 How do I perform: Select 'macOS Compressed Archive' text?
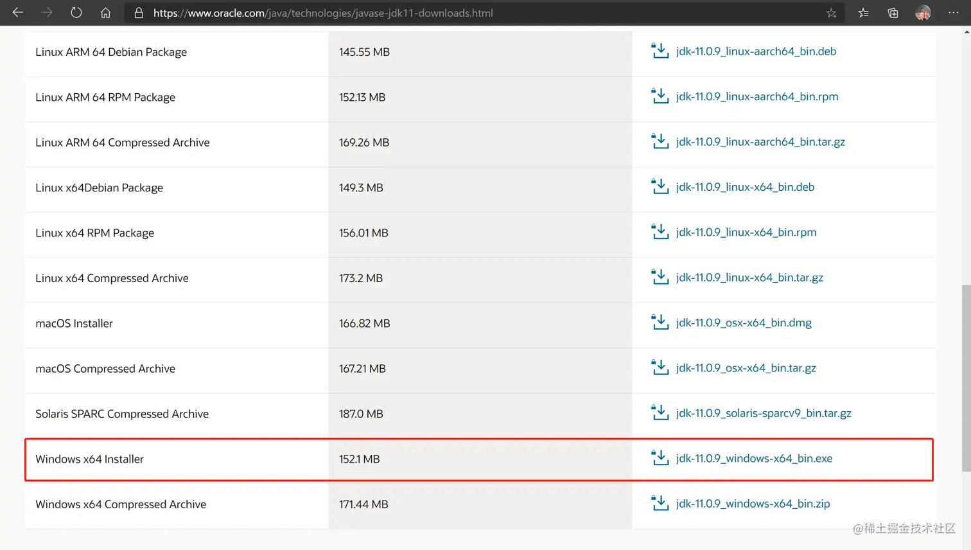click(105, 369)
